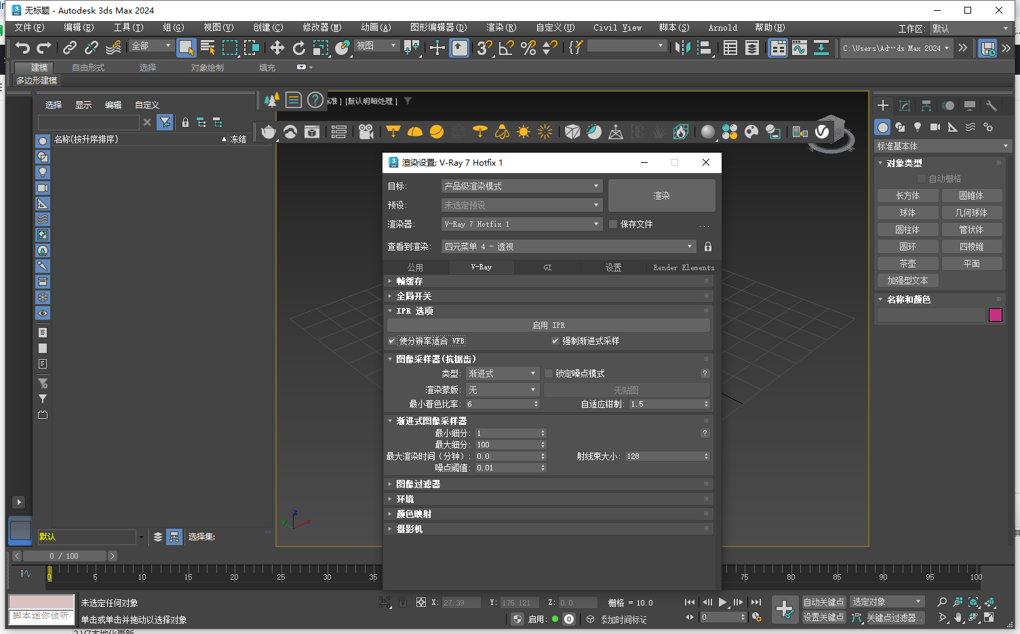Select the V-Ray sun light creation icon
This screenshot has height=634, width=1020.
pyautogui.click(x=523, y=131)
